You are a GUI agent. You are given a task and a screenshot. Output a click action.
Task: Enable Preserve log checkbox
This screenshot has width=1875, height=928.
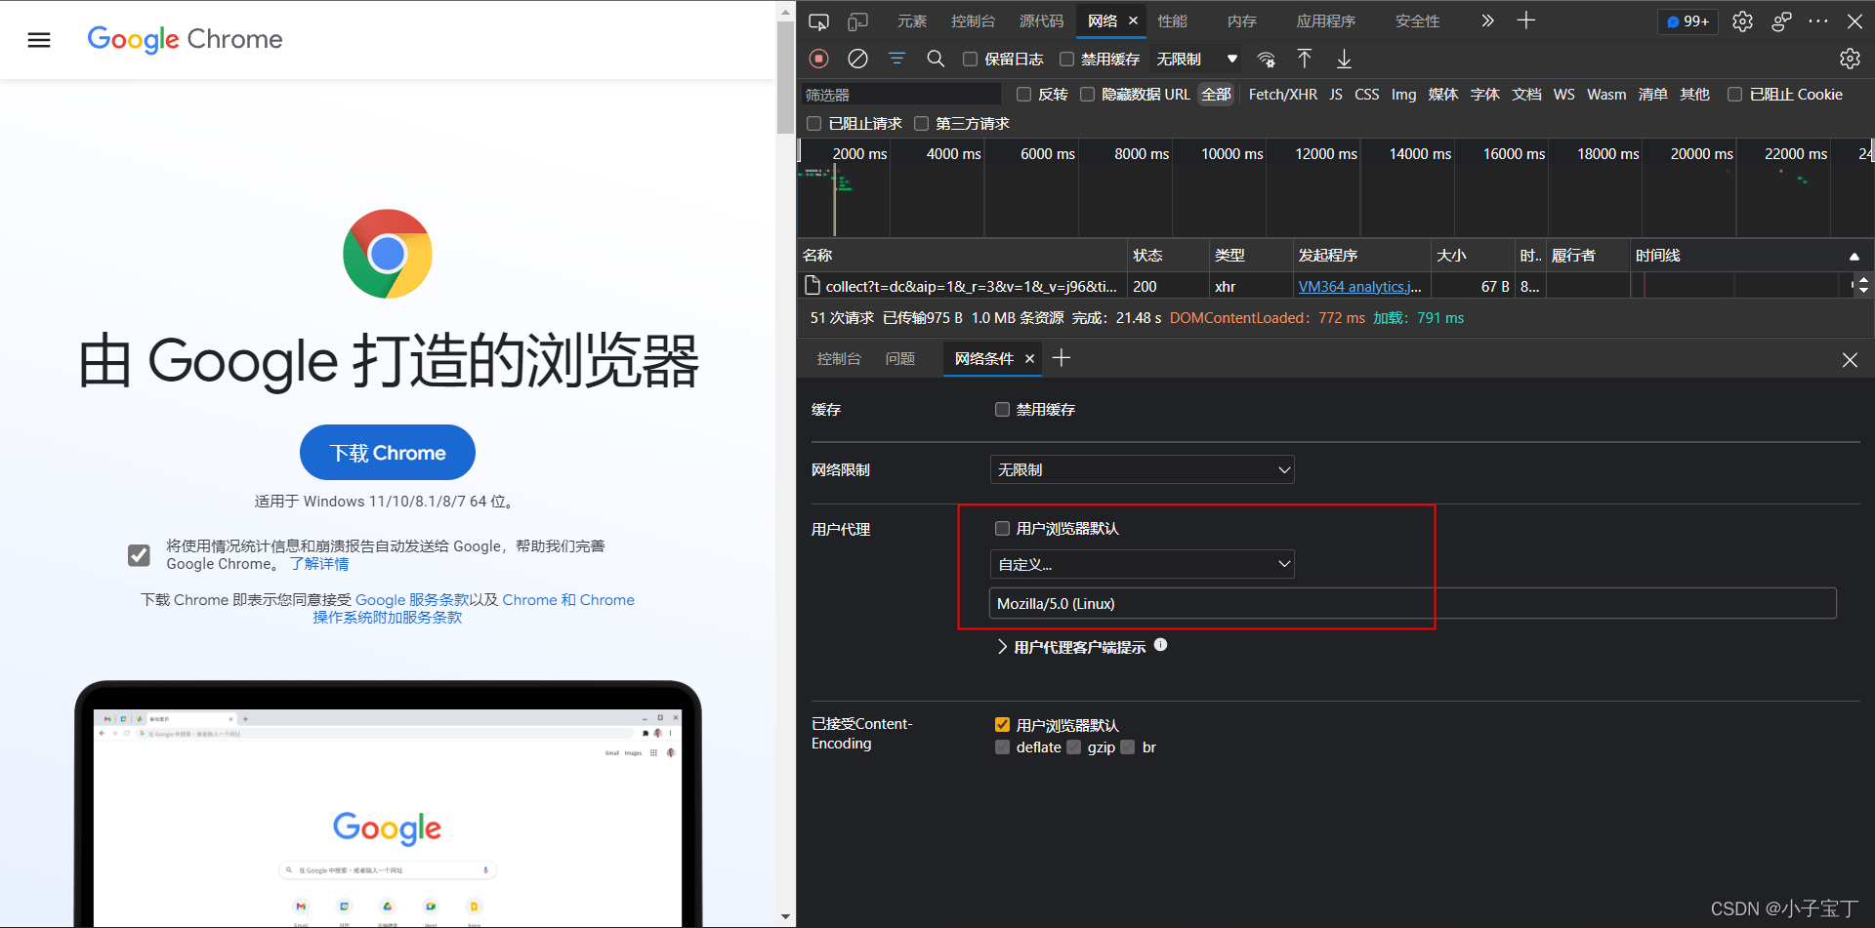(x=970, y=59)
